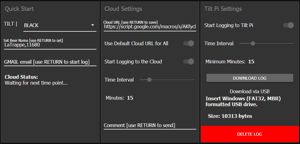Viewport: 300px width, 144px height.
Task: Click the log Size bytes text
Action: point(230,116)
